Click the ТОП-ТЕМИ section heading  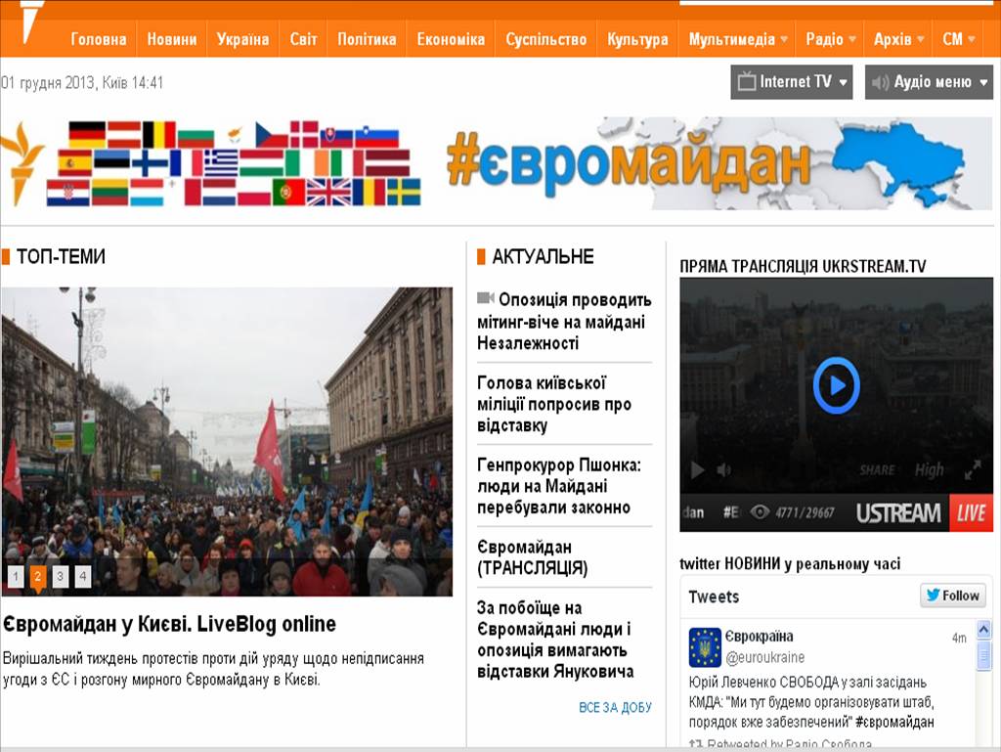tap(61, 256)
